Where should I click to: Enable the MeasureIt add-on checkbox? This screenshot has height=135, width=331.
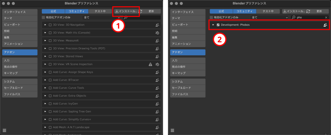coord(50,40)
